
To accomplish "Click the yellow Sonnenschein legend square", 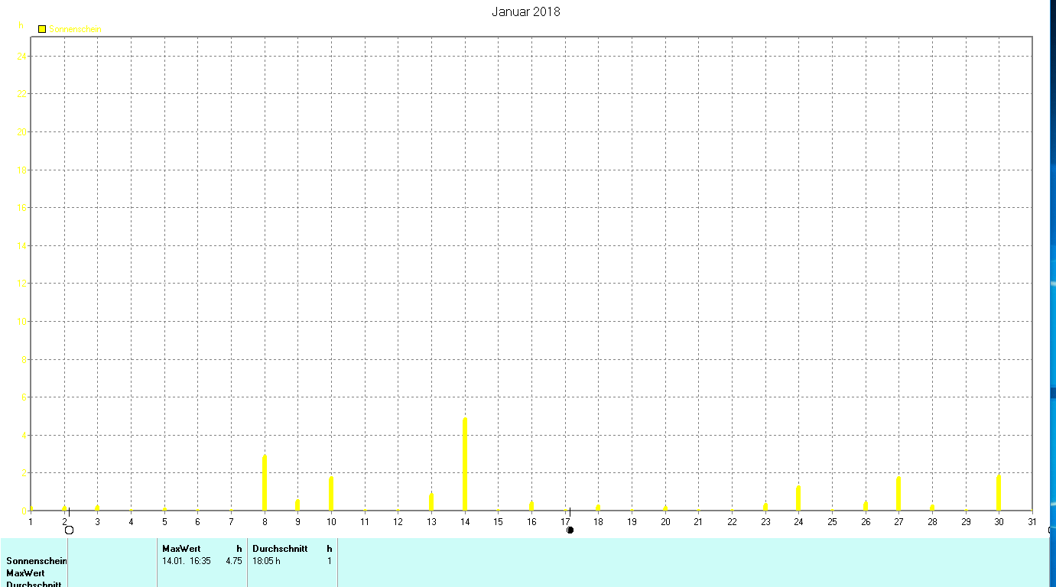I will point(42,29).
